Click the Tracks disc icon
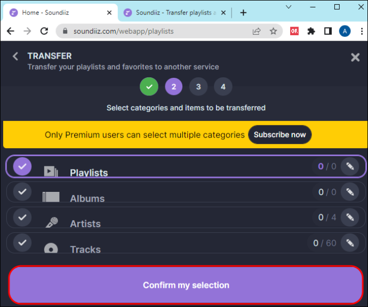 coord(51,248)
